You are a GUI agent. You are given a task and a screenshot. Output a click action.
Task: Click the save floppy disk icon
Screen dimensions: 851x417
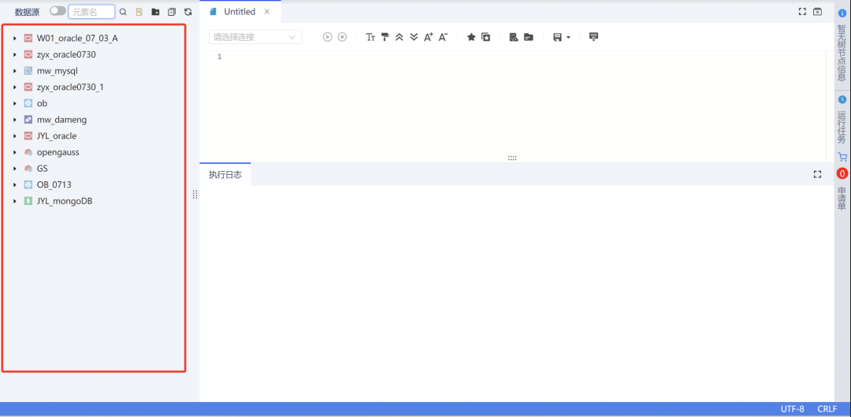click(557, 37)
